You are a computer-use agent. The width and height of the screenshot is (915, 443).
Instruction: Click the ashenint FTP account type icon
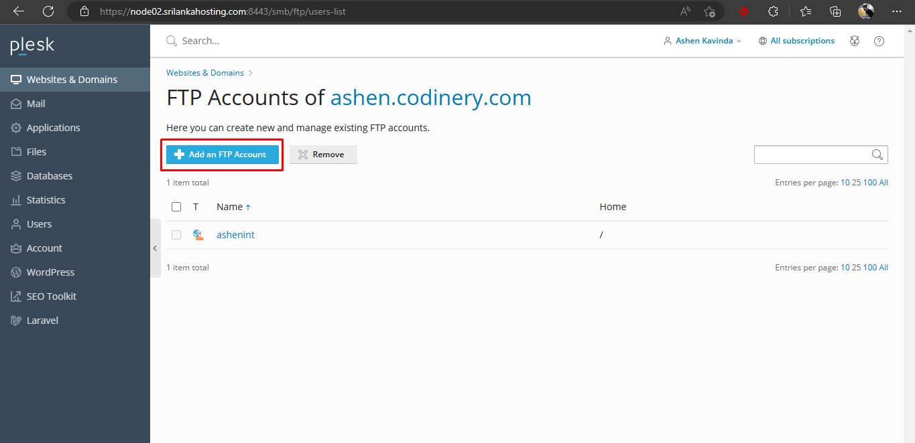coord(198,235)
